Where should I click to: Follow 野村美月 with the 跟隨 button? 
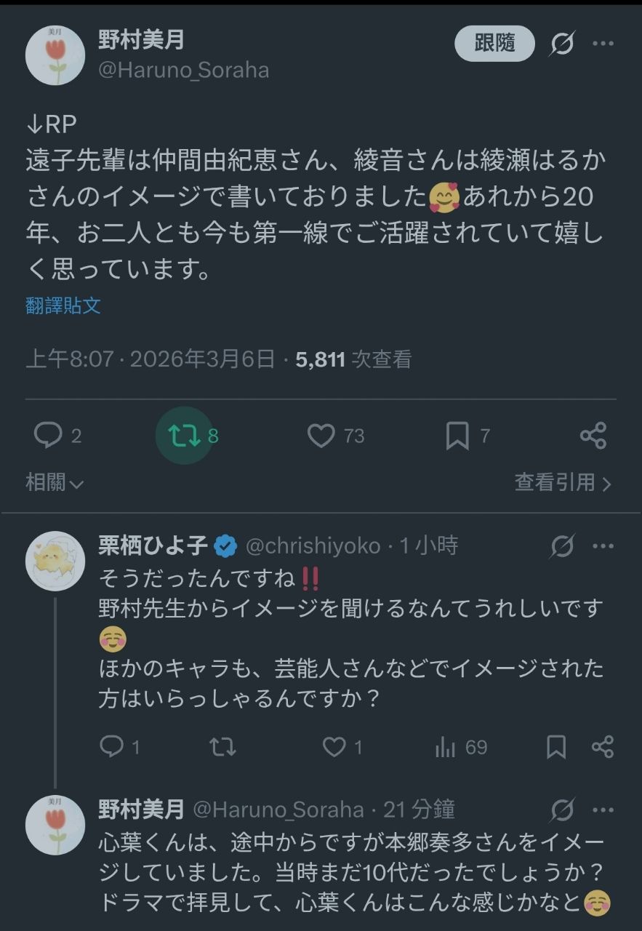tap(494, 44)
